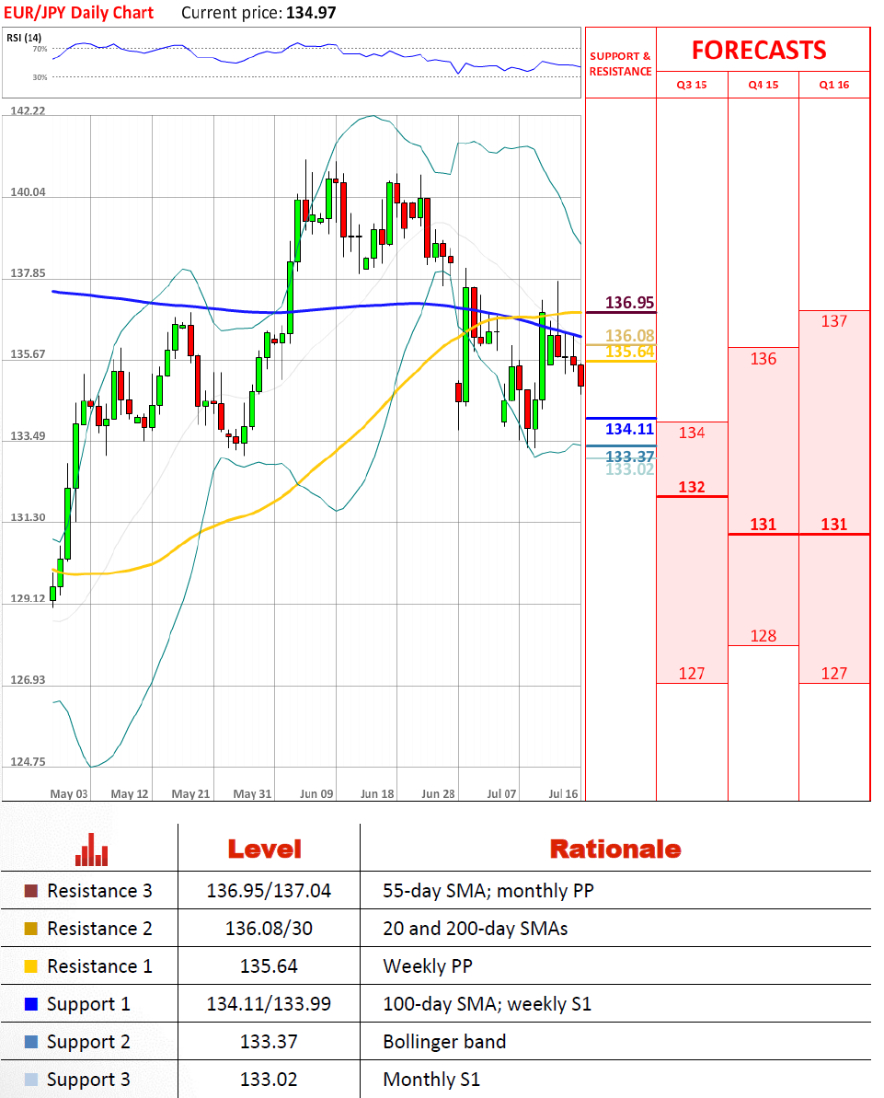
Task: Click the Resistance 3 maroon color swatch
Action: click(30, 891)
